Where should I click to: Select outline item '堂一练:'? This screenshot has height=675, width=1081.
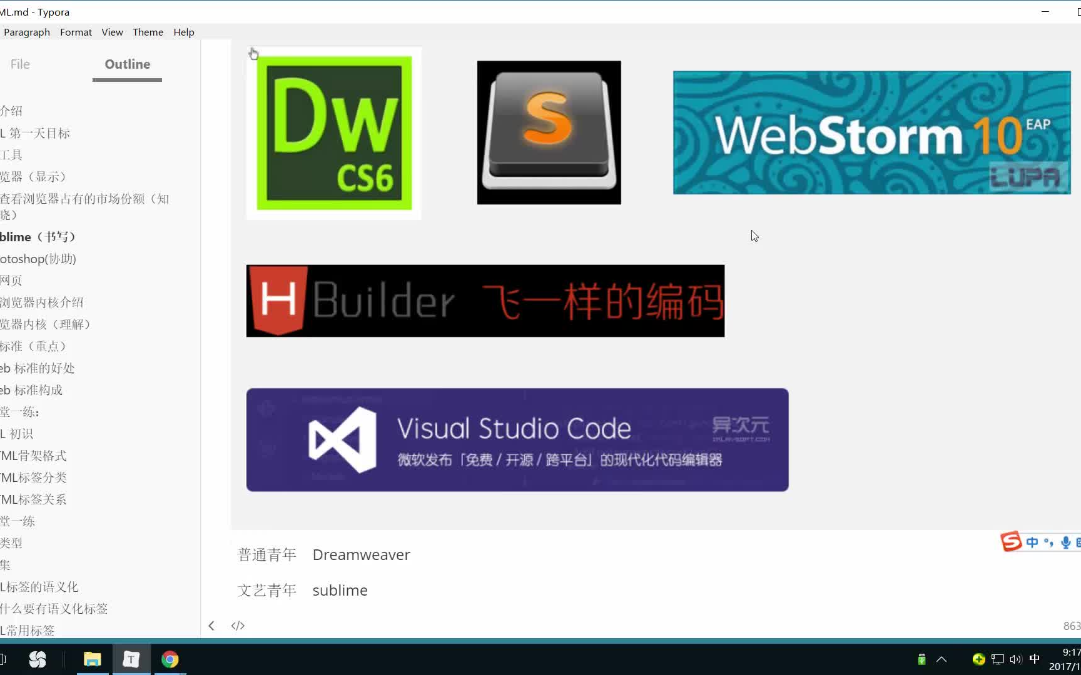20,412
